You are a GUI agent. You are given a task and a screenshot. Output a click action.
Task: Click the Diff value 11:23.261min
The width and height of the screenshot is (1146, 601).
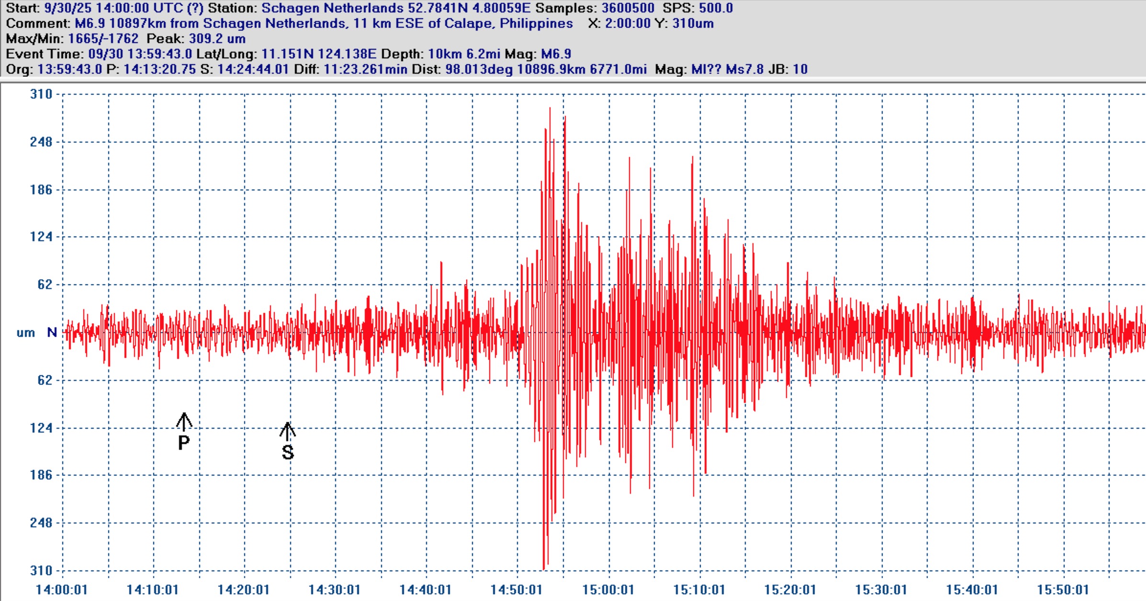365,69
